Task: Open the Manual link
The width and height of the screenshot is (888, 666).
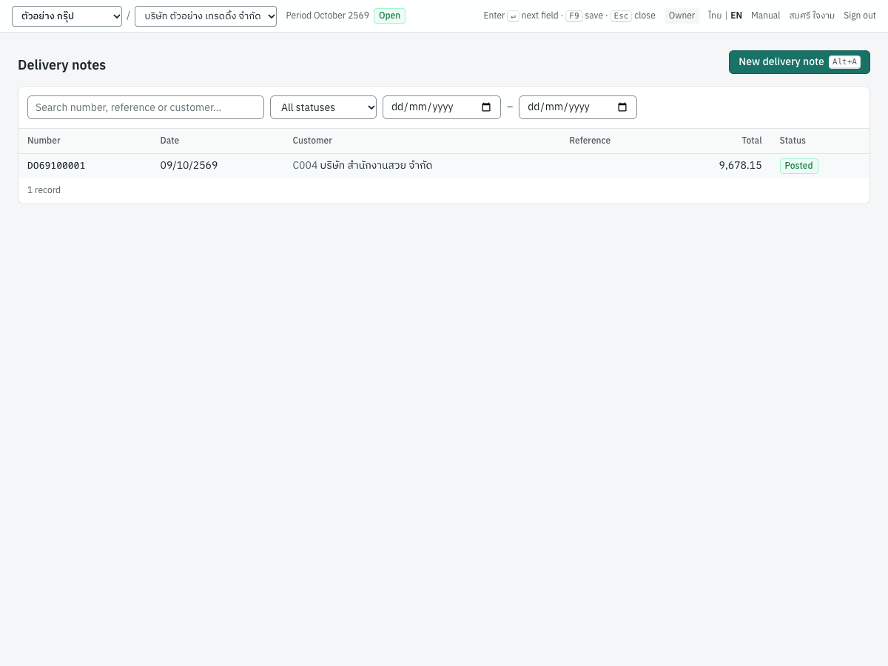Action: (x=765, y=16)
